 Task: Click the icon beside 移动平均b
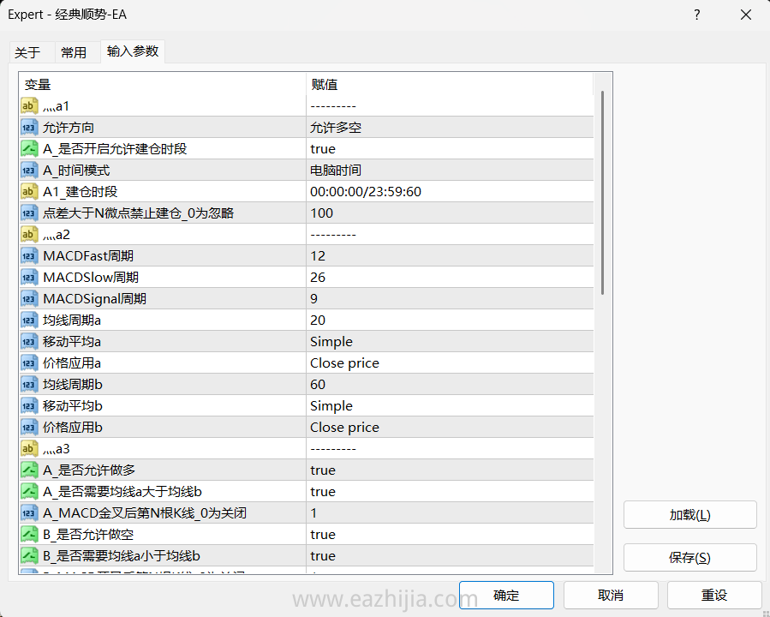(29, 406)
